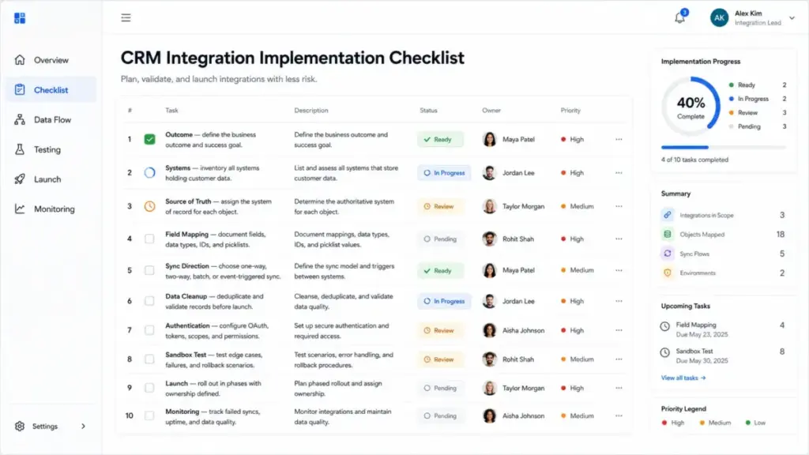The image size is (809, 455).
Task: Click the Pending badge for Field Mapping
Action: click(x=440, y=239)
